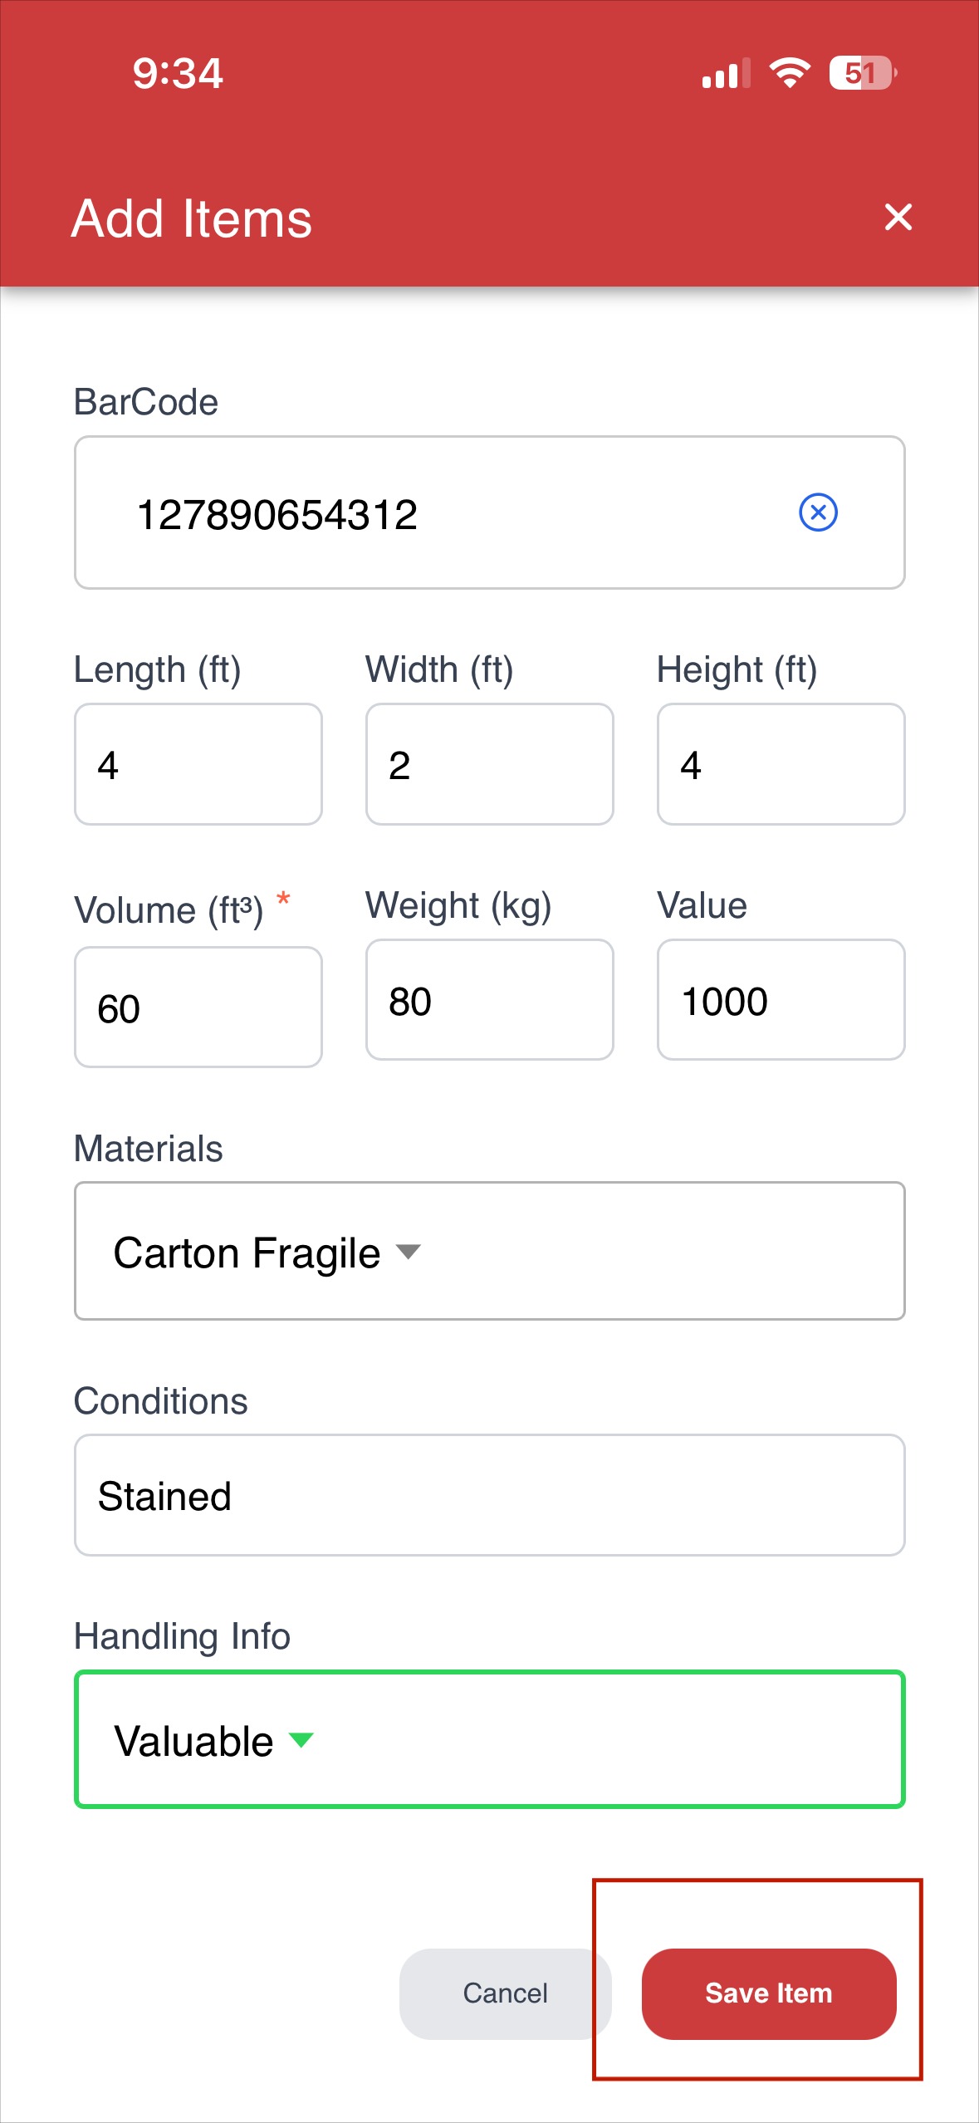Open the Materials dropdown arrow
Screen dimensions: 979x2123
[x=408, y=1251]
